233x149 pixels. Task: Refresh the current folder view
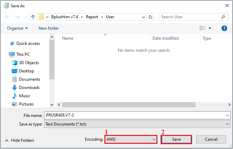pyautogui.click(x=150, y=17)
